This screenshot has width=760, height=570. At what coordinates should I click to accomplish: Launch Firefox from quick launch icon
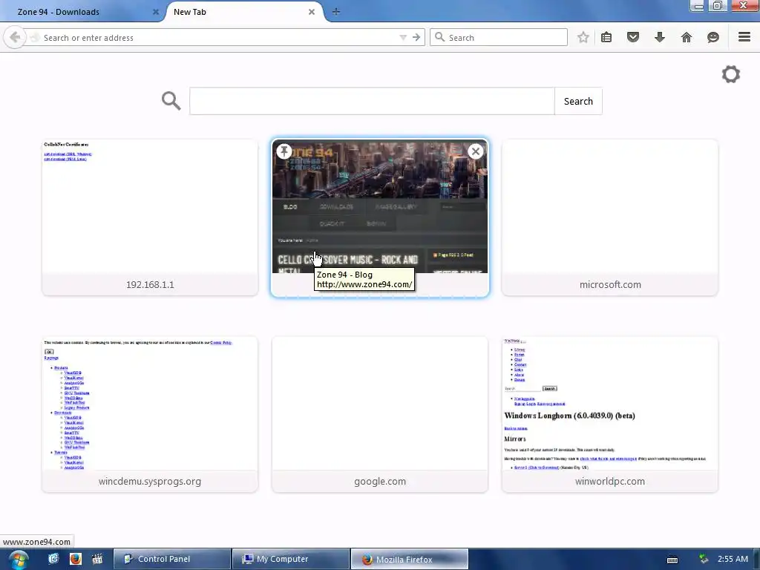(75, 559)
